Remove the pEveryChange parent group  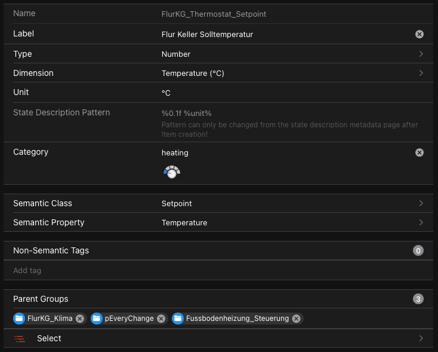pyautogui.click(x=161, y=319)
